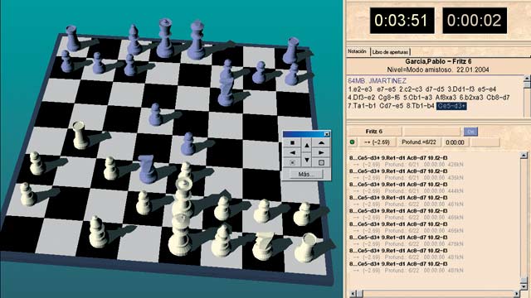Select the highlighted move Ce5-d3+

click(451, 106)
